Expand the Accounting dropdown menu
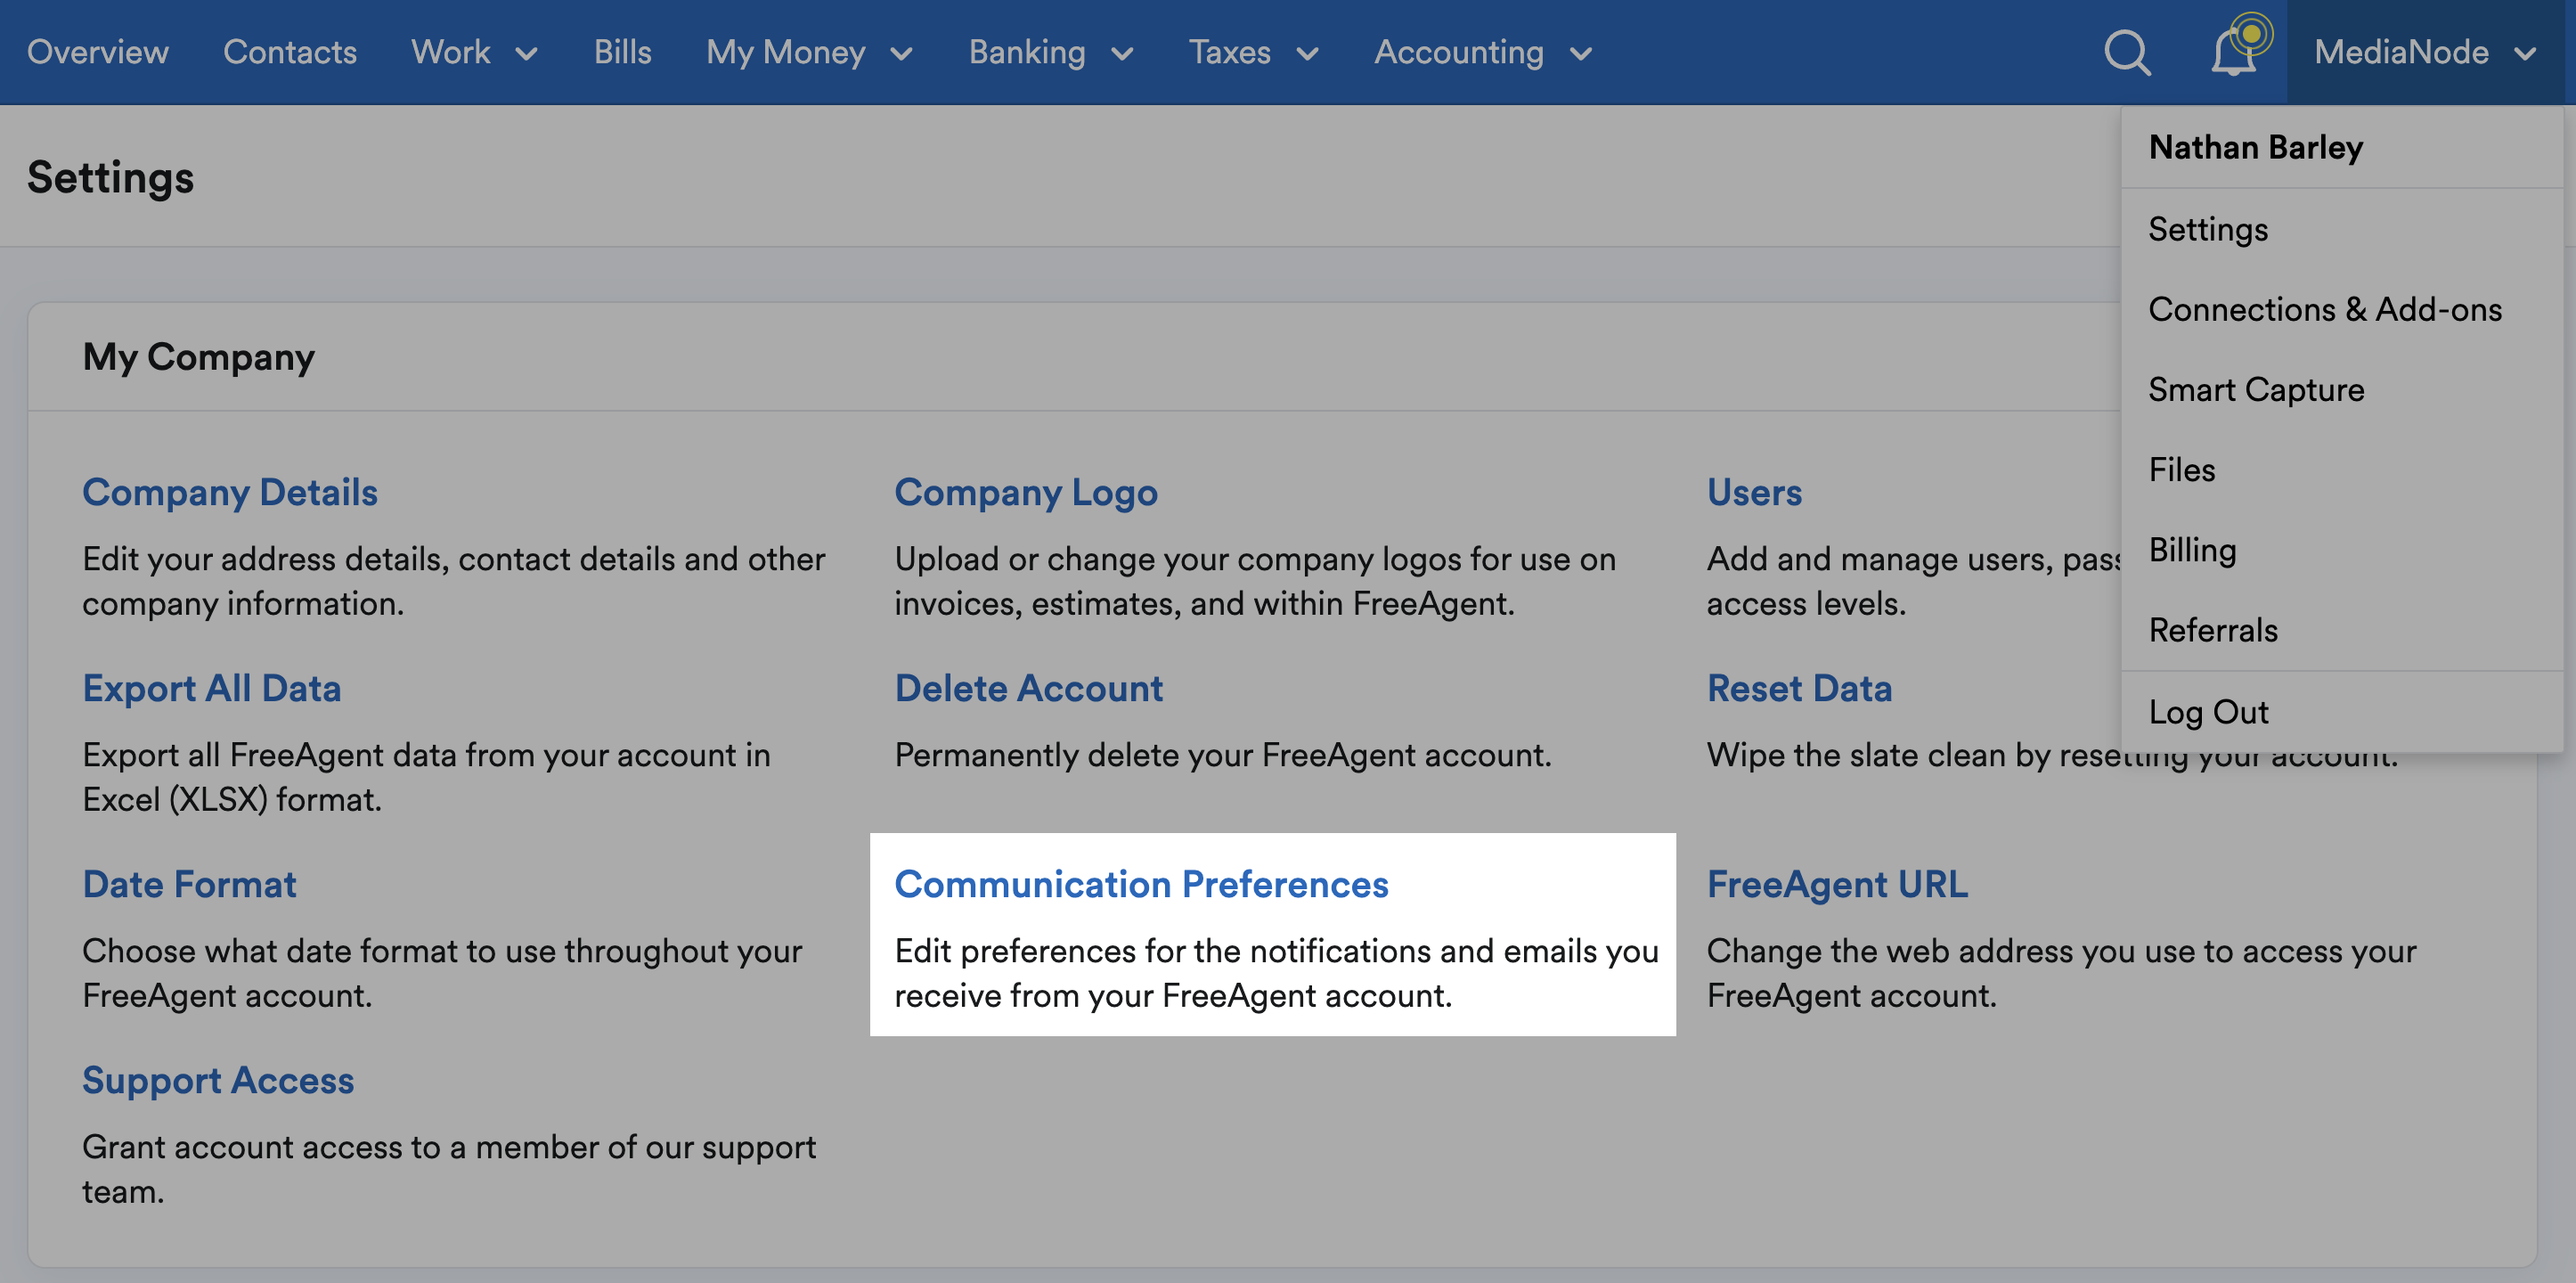Image resolution: width=2576 pixels, height=1283 pixels. pyautogui.click(x=1483, y=52)
